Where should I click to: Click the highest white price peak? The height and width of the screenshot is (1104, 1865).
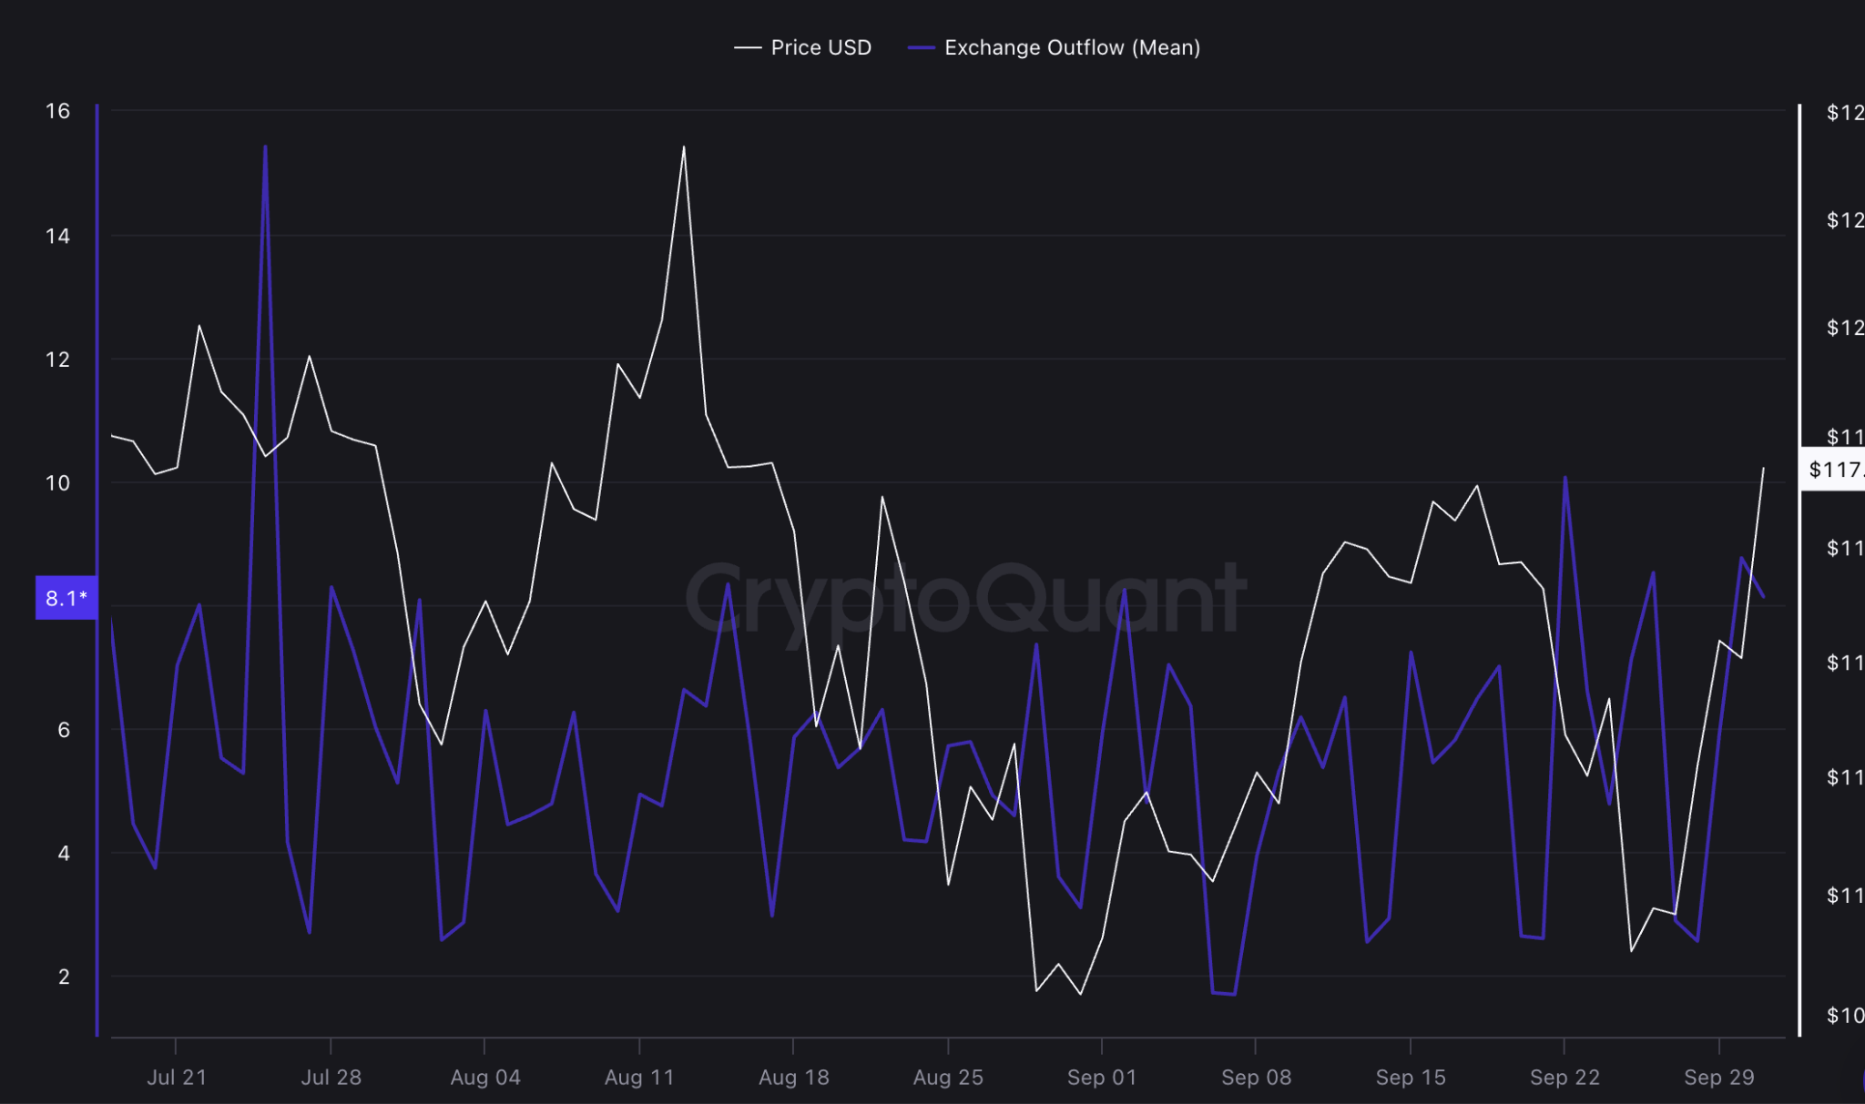[684, 147]
